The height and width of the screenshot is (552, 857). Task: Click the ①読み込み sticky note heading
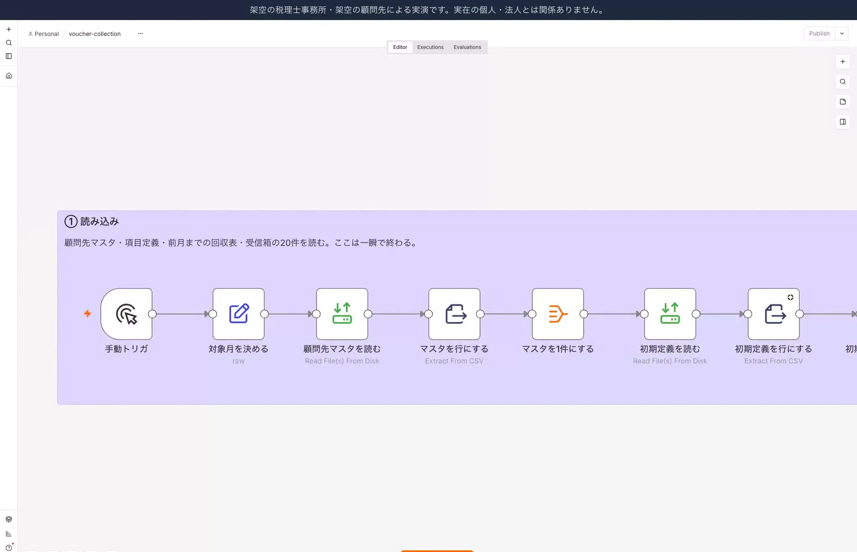coord(92,221)
